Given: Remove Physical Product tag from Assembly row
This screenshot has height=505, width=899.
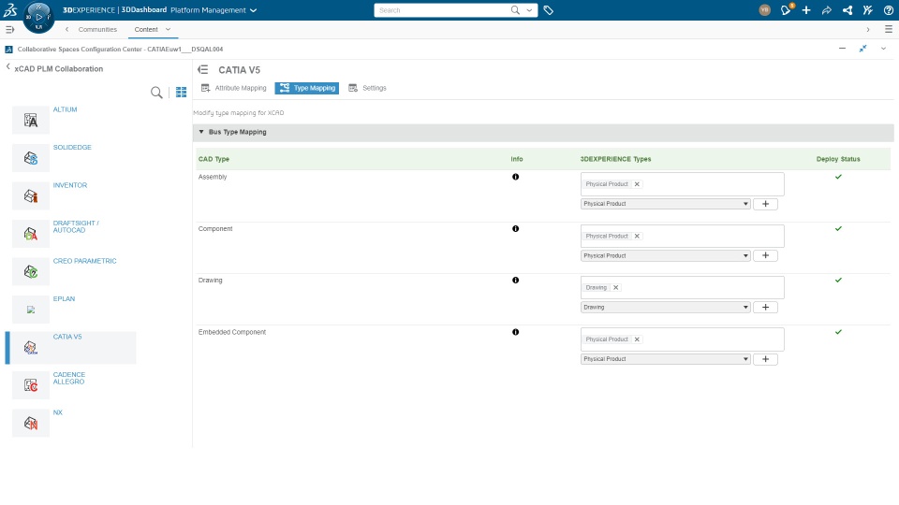Looking at the screenshot, I should point(637,184).
